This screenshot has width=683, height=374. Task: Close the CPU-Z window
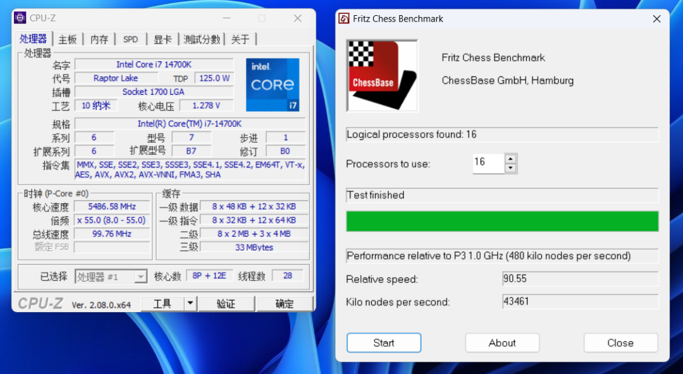tap(297, 18)
